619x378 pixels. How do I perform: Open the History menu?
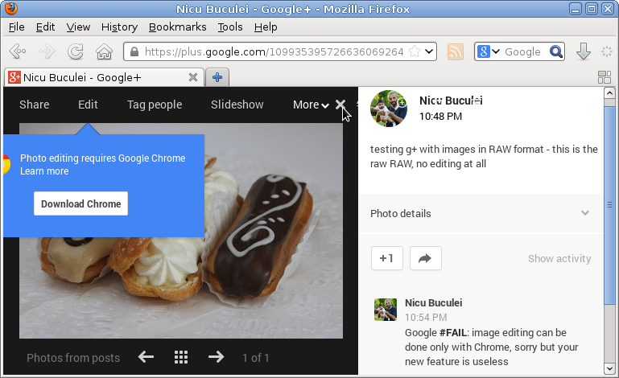coord(119,27)
